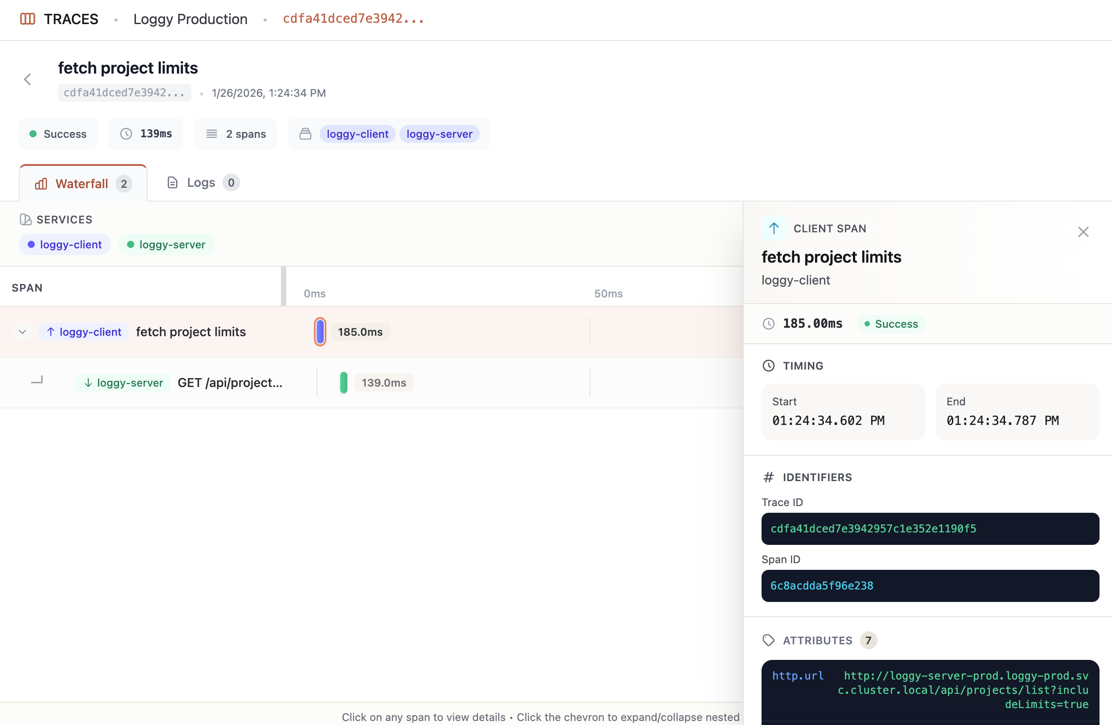Viewport: 1112px width, 725px height.
Task: Click the spans list icon
Action: (x=212, y=134)
